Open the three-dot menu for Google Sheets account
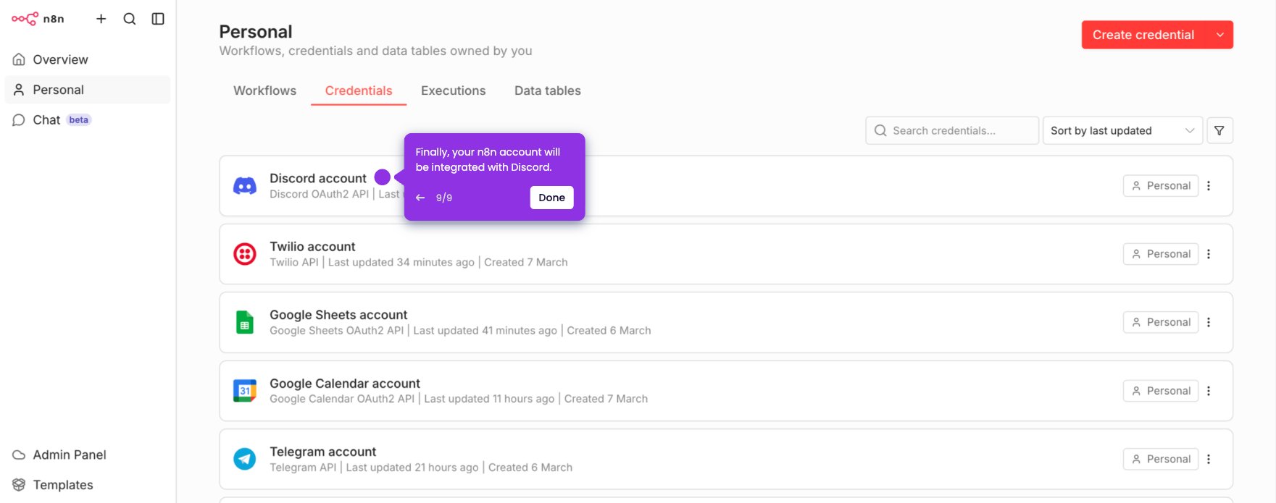1276x503 pixels. coord(1209,322)
